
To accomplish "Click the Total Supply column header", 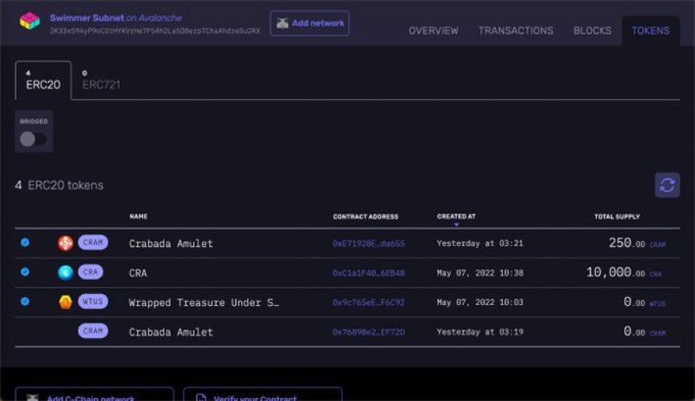I will coord(617,216).
